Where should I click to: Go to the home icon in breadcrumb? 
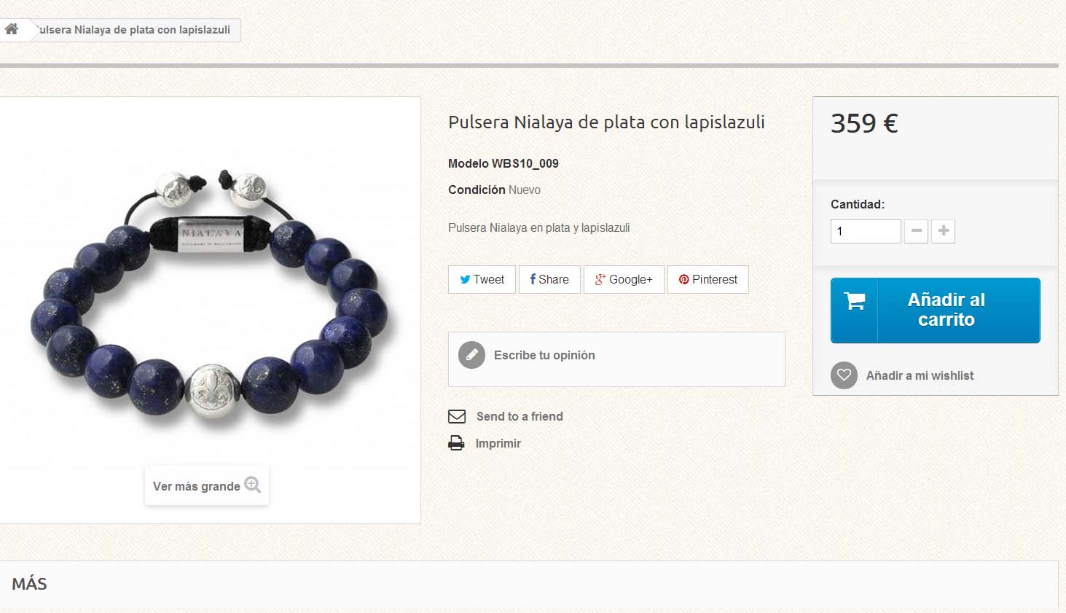12,29
